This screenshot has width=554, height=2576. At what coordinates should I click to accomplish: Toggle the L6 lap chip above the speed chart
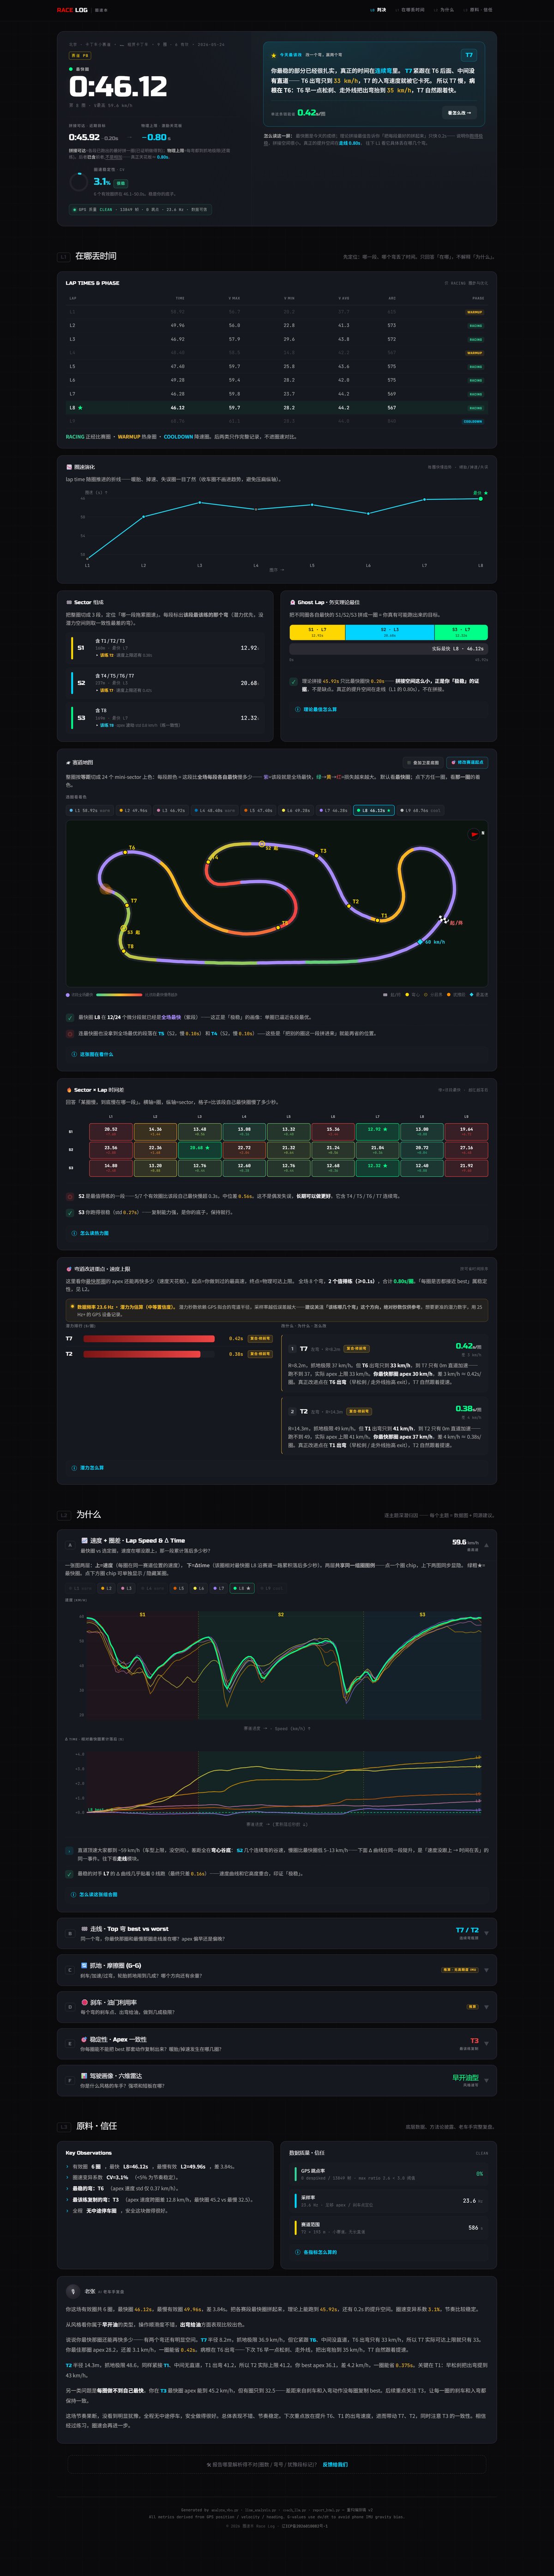(198, 1588)
